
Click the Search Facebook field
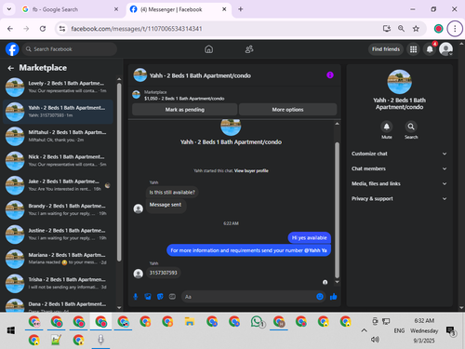70,49
